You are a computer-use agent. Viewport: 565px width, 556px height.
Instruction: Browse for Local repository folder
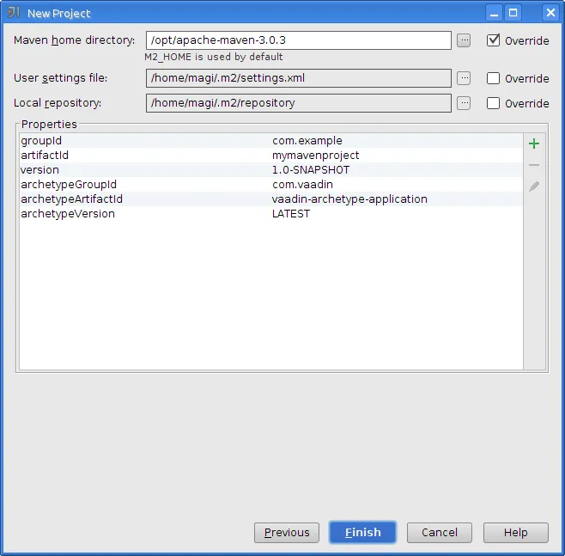pos(464,103)
